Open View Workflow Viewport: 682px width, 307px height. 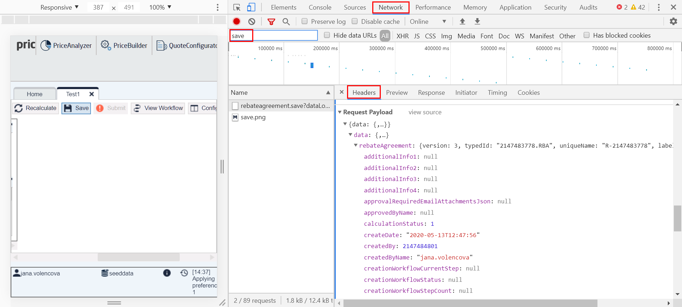coord(158,108)
